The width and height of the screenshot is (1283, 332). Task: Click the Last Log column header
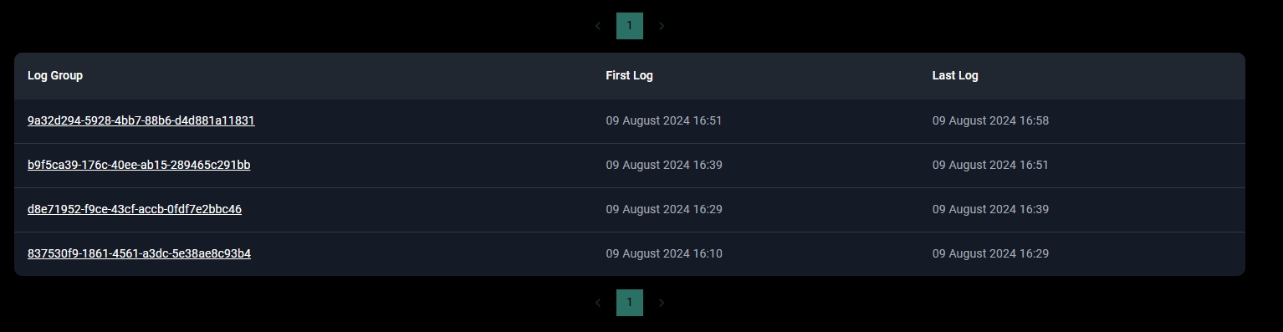click(x=955, y=75)
